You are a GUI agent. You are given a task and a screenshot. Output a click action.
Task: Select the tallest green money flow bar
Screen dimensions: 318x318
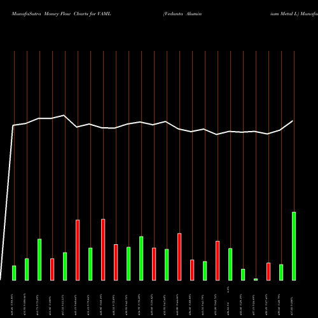[x=294, y=246]
